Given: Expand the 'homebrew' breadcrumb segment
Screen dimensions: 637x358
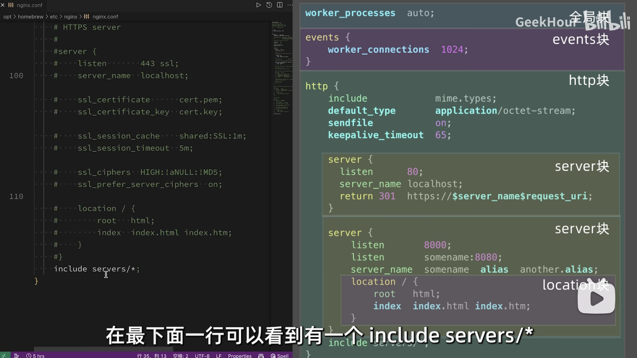Looking at the screenshot, I should point(30,17).
